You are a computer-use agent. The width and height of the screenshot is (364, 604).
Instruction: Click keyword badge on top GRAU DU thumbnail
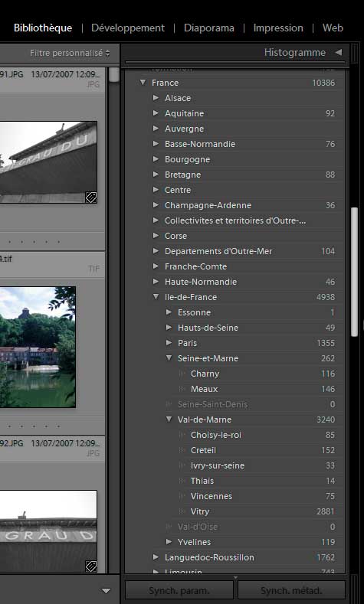pos(91,198)
